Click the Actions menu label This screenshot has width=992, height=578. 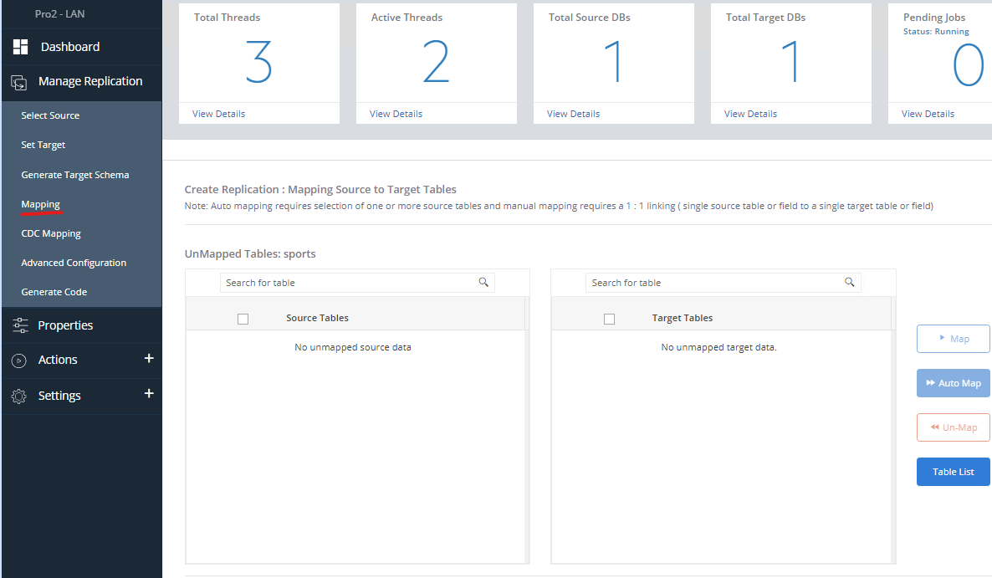click(x=58, y=360)
